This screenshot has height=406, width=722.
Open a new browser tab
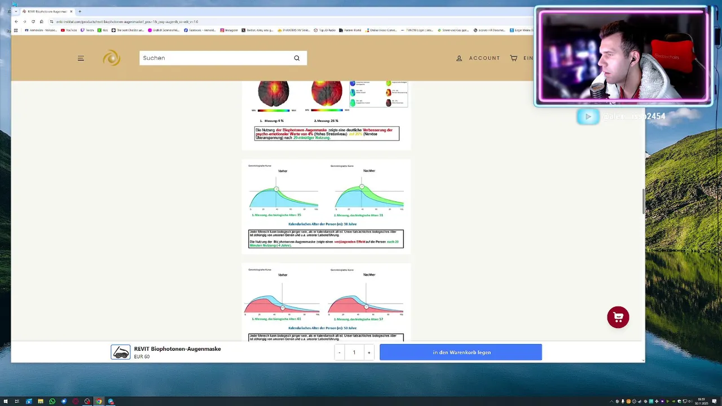(80, 11)
